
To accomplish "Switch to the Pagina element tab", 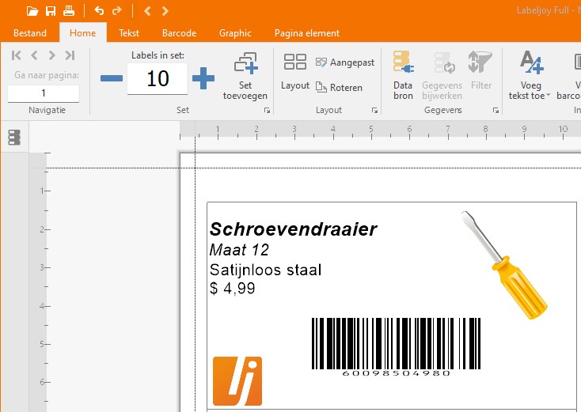I will [307, 33].
